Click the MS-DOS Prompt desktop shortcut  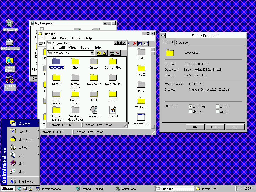[x=10, y=83]
